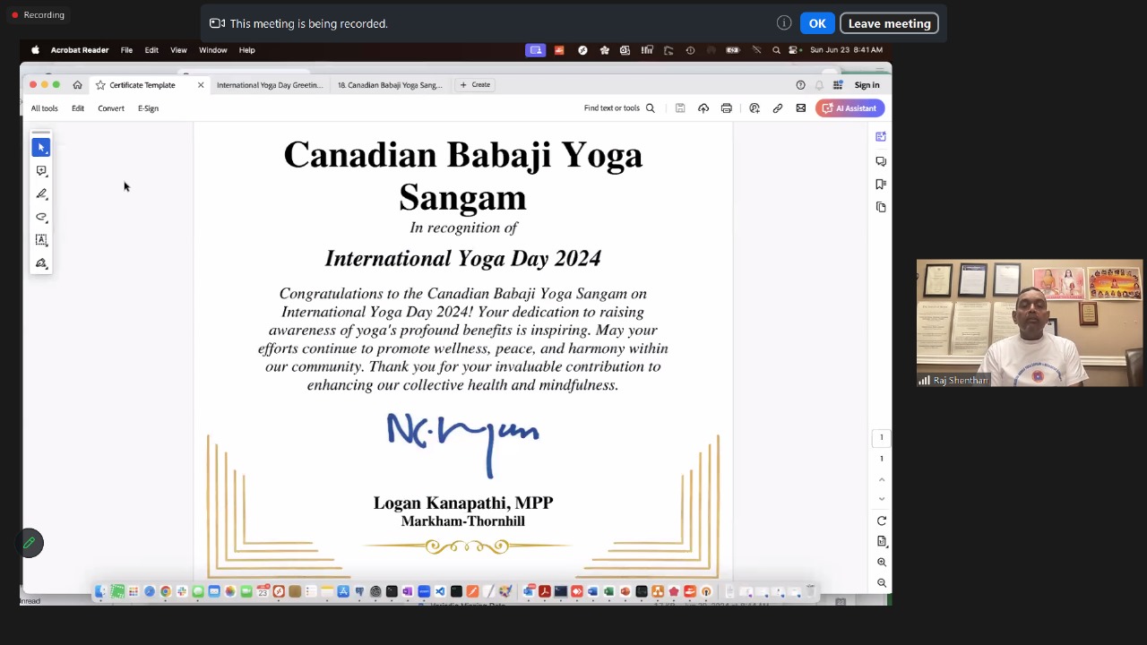
Task: Pick the highlighter pen tool
Action: tap(41, 193)
